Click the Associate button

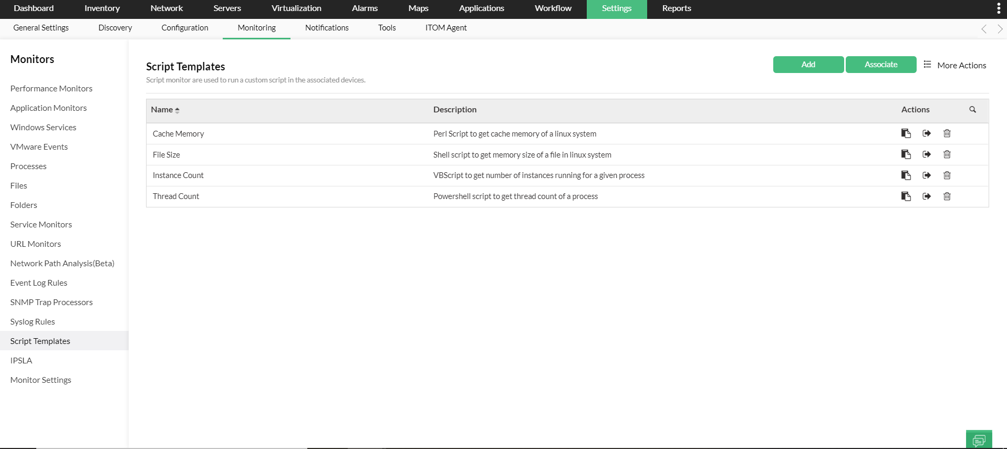pos(880,65)
